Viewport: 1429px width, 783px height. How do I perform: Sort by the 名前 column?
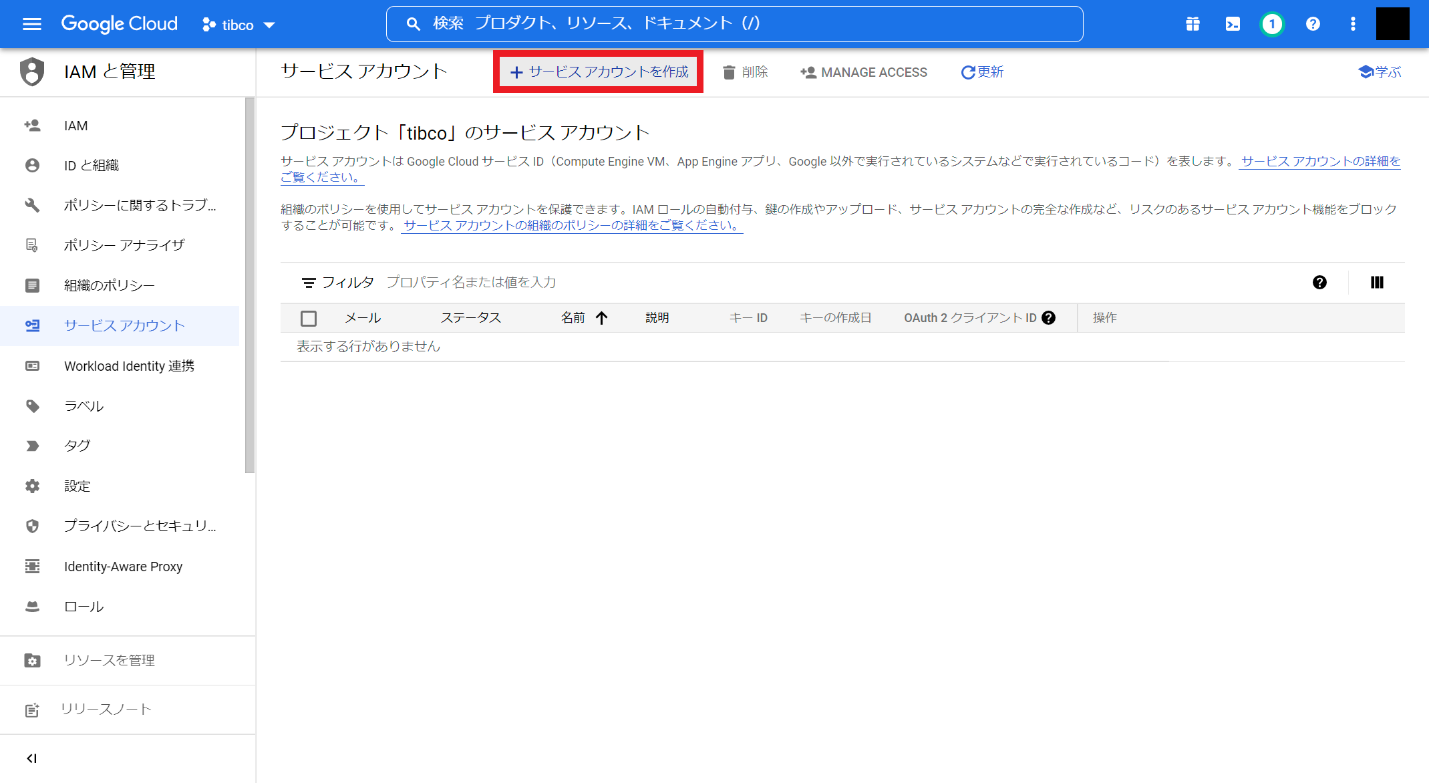click(573, 318)
